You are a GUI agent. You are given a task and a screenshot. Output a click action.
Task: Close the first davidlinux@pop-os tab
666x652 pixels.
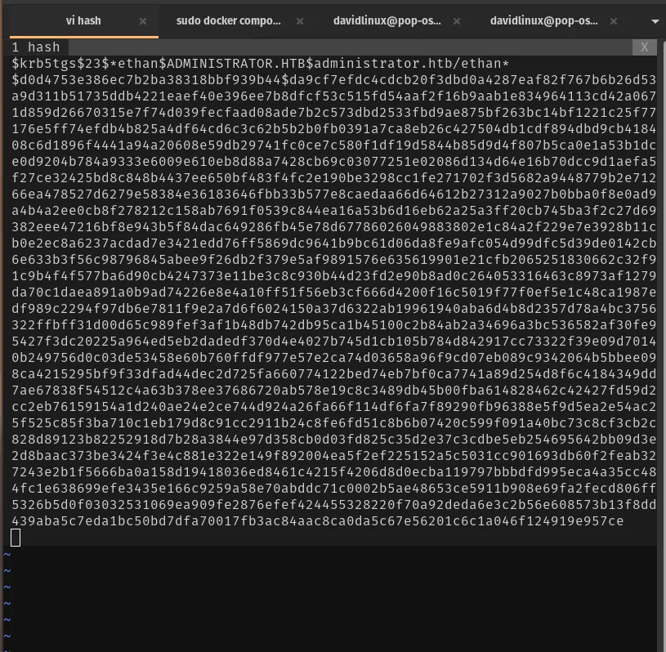[x=458, y=21]
